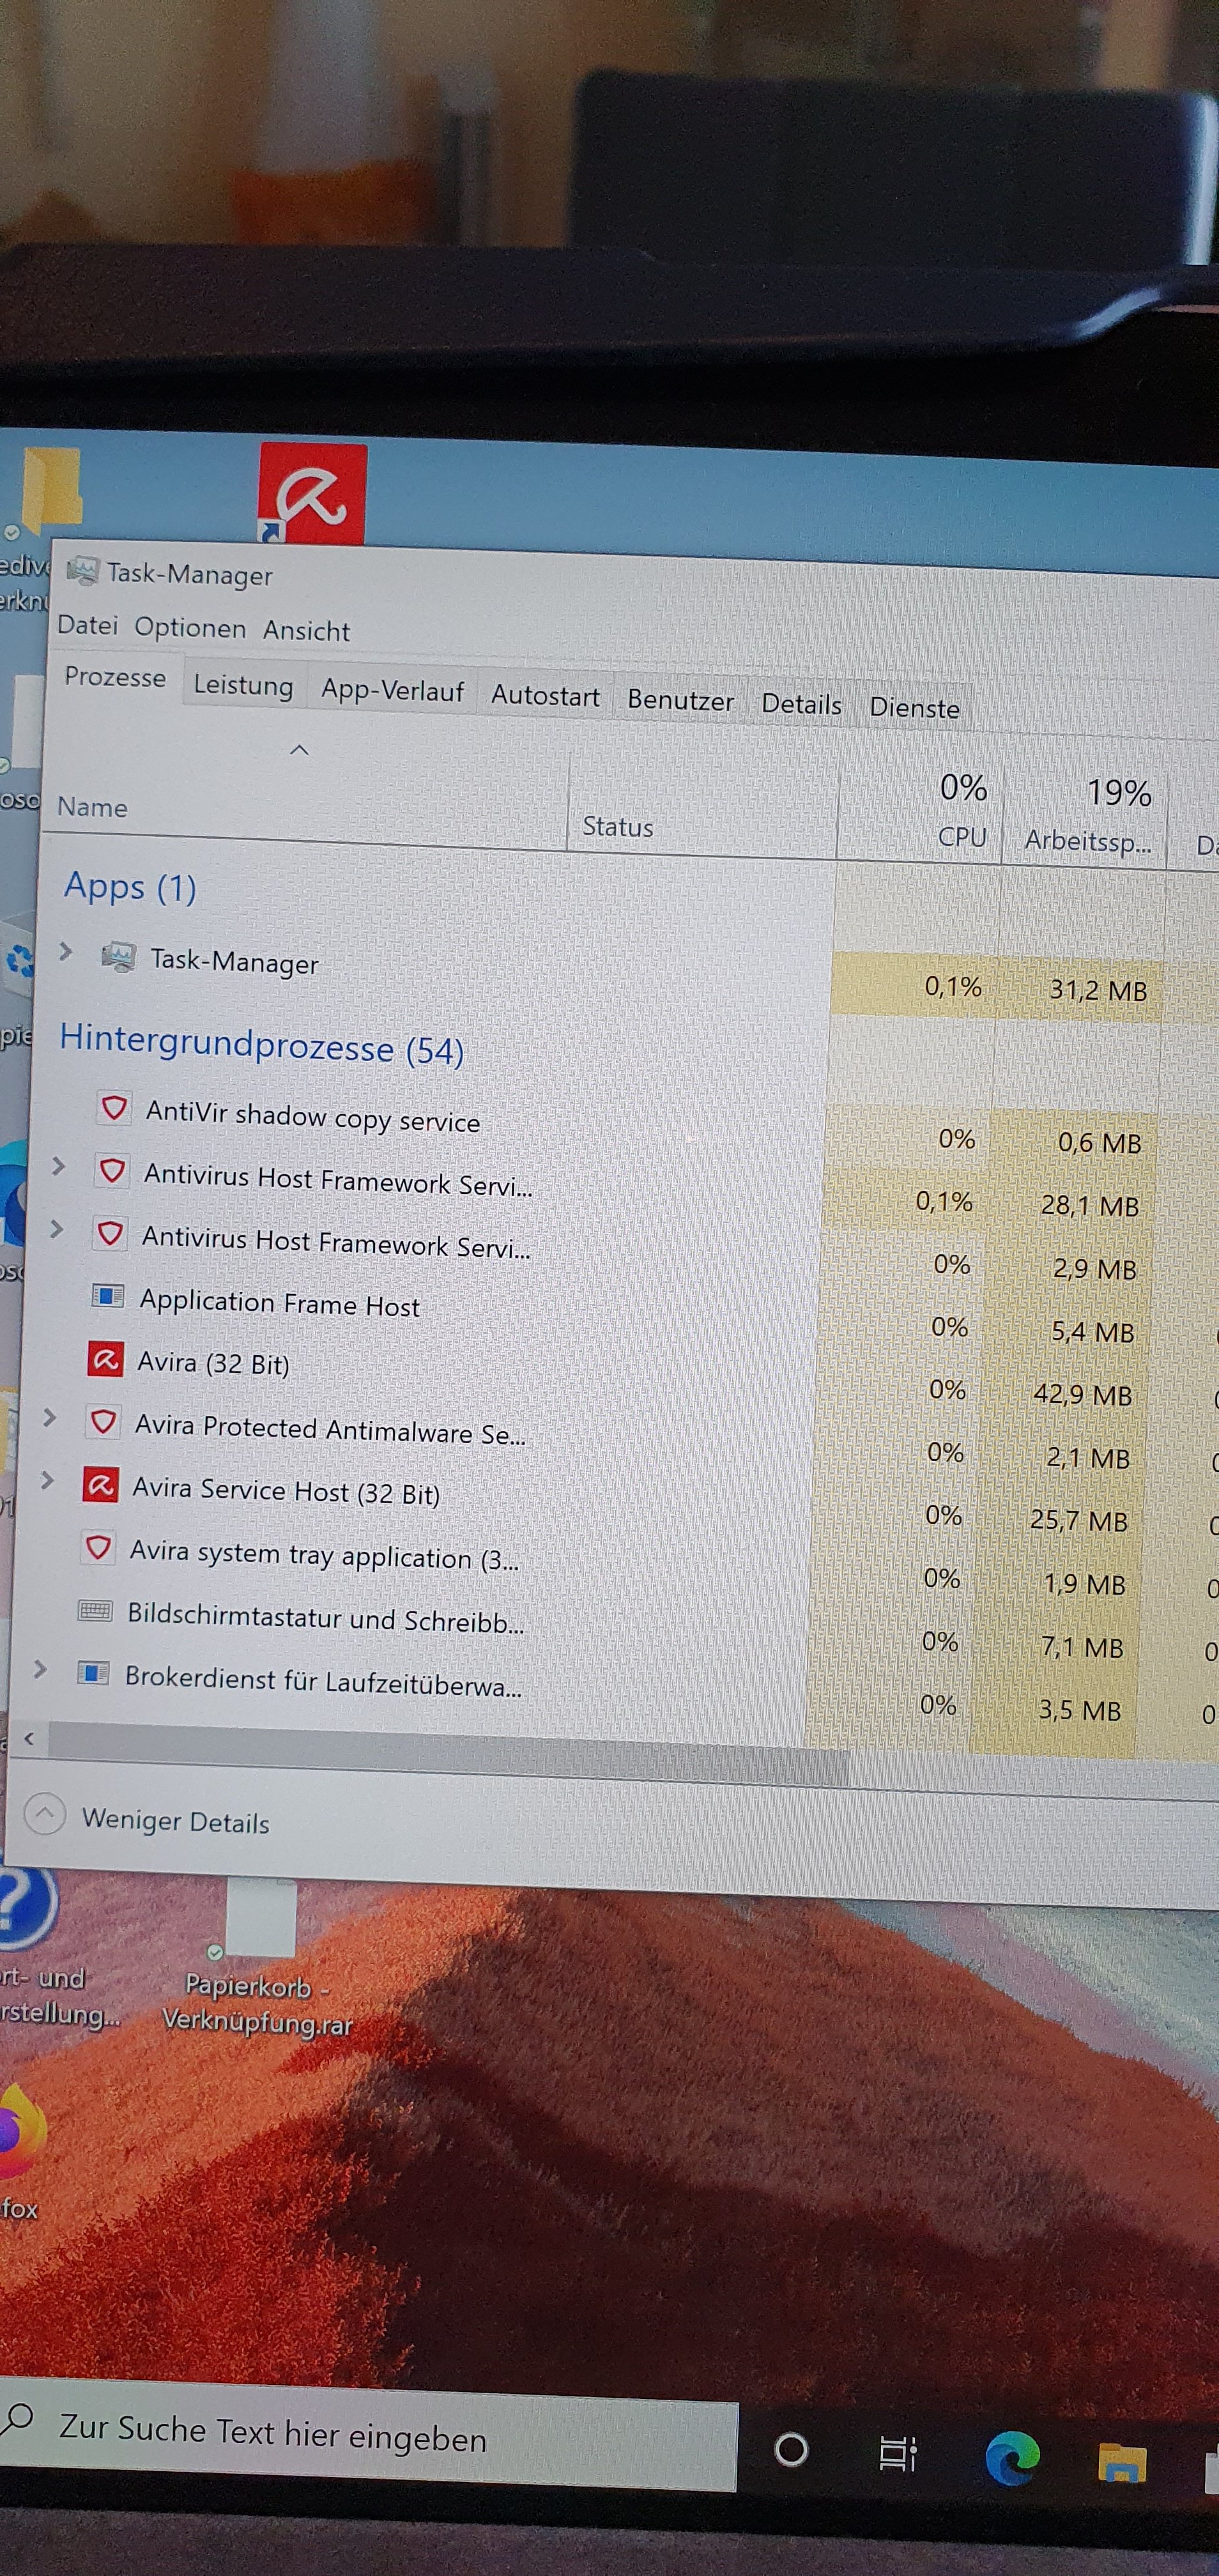This screenshot has width=1219, height=2576.
Task: Click the Brokerdienst für Laufzeitüberwachung icon
Action: [93, 1672]
